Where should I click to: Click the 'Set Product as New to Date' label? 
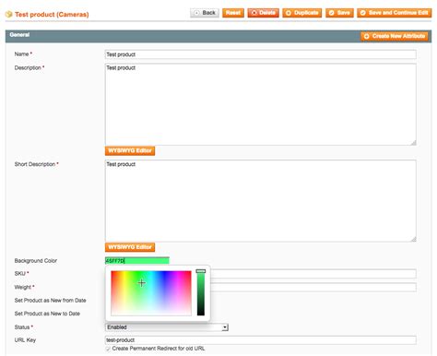tap(47, 314)
